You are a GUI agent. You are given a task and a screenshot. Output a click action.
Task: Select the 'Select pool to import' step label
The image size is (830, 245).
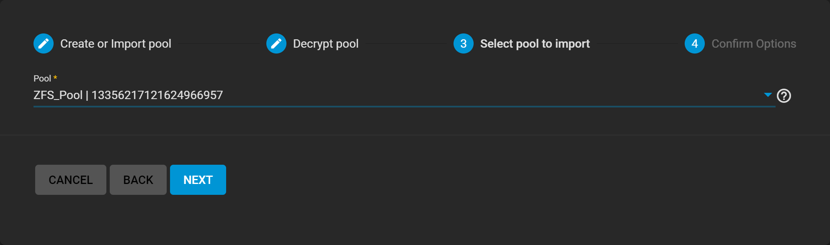pos(535,43)
